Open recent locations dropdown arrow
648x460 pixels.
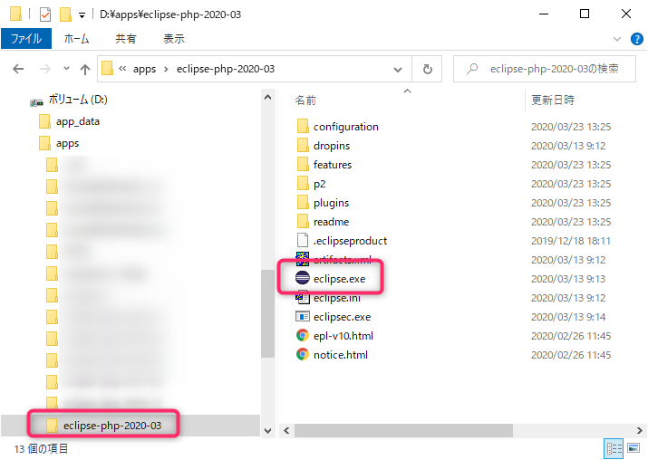(66, 69)
